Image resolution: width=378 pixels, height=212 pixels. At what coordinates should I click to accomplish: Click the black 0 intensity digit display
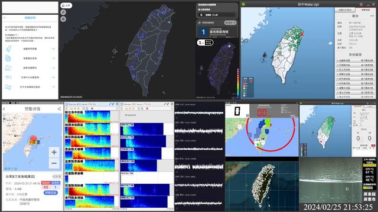tap(237, 111)
